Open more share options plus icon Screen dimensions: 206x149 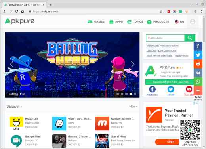coord(198,90)
